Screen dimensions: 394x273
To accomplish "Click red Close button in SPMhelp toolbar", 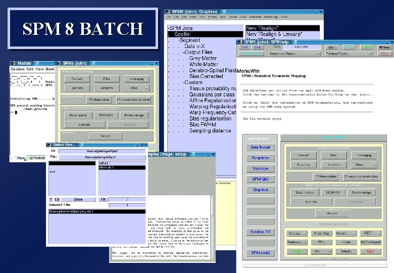I will [x=384, y=54].
